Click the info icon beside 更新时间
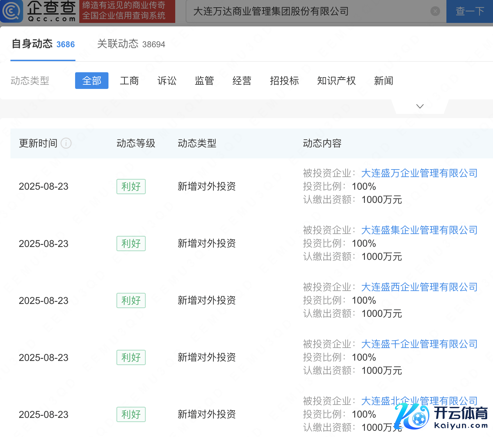The image size is (493, 437). 66,143
